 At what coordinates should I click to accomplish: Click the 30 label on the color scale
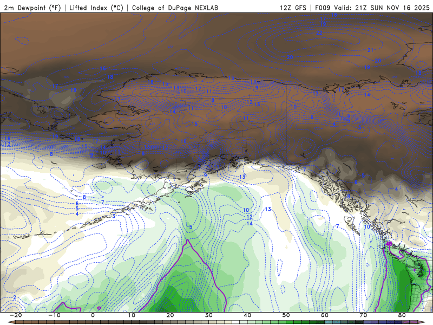pos(209,315)
